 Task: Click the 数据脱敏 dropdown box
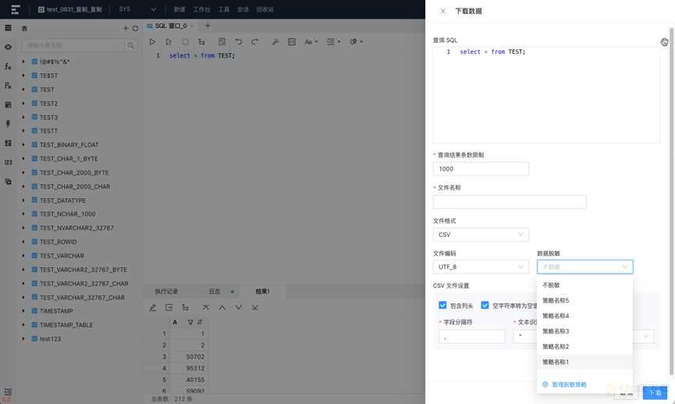585,267
